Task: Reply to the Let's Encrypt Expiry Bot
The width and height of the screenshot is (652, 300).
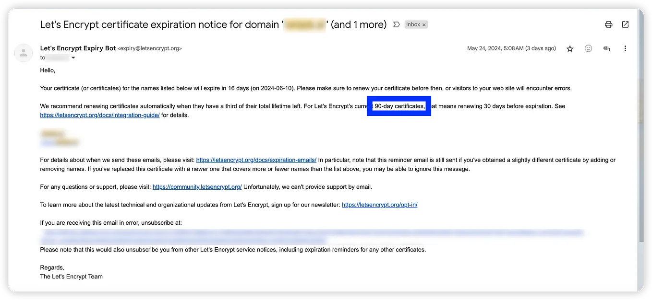Action: (x=606, y=48)
